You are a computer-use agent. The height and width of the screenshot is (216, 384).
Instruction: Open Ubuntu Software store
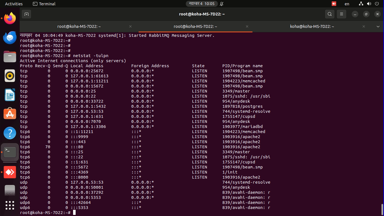click(x=10, y=114)
